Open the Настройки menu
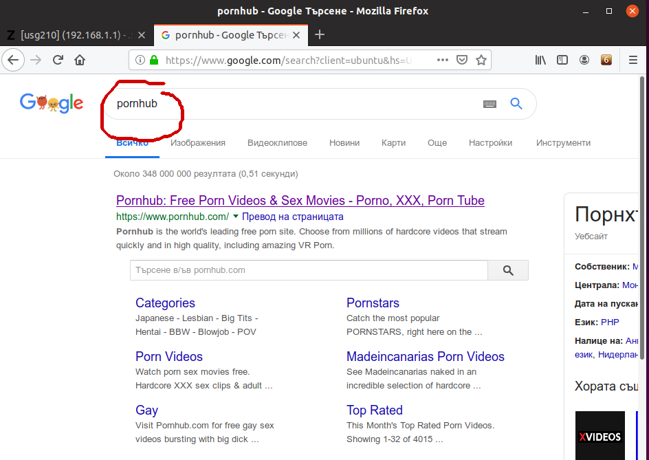 (x=490, y=143)
